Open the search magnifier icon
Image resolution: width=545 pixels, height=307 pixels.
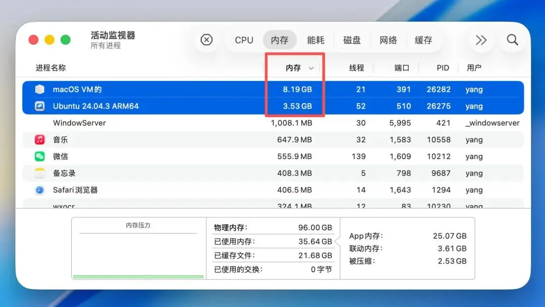[x=512, y=40]
